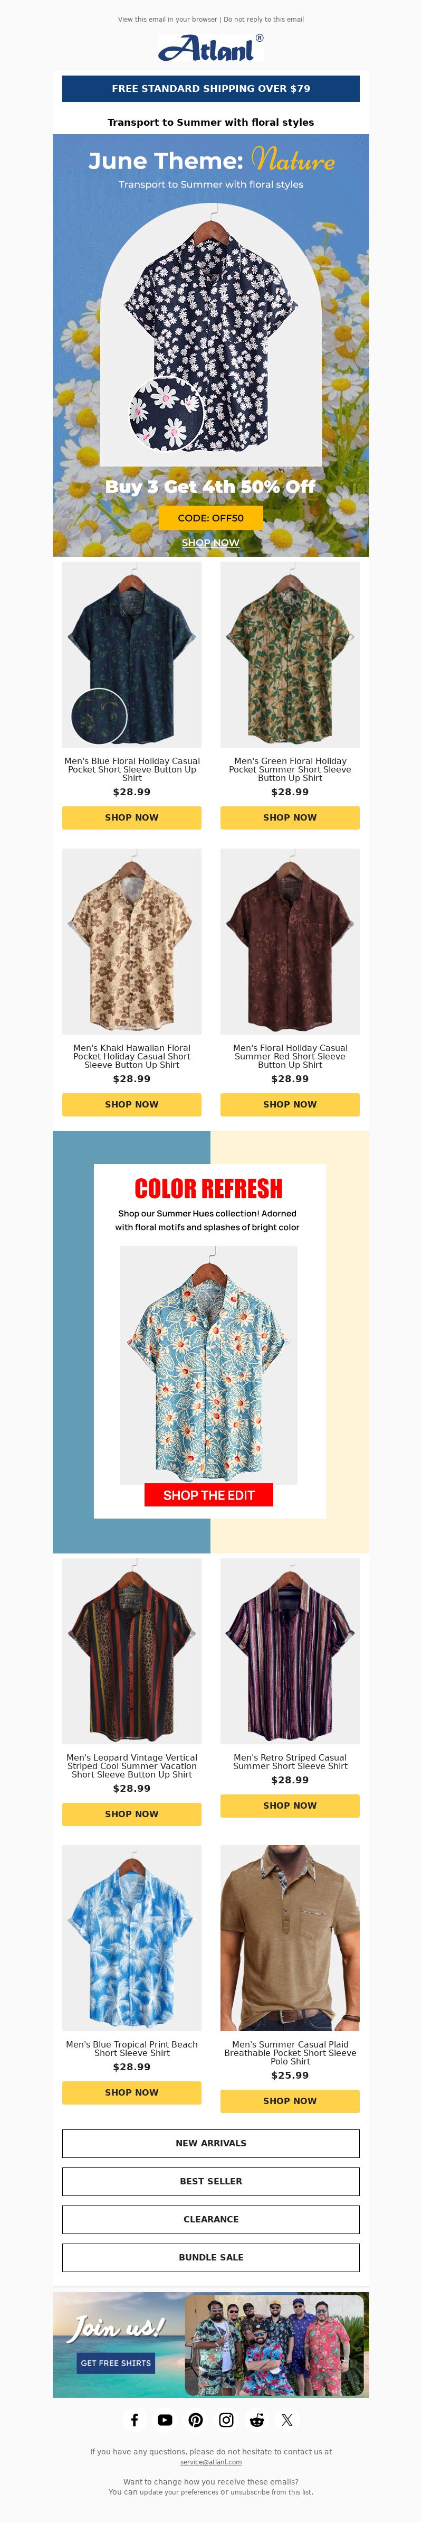Click GET FREE SHIRTS button
This screenshot has width=422, height=2522.
pyautogui.click(x=116, y=2362)
